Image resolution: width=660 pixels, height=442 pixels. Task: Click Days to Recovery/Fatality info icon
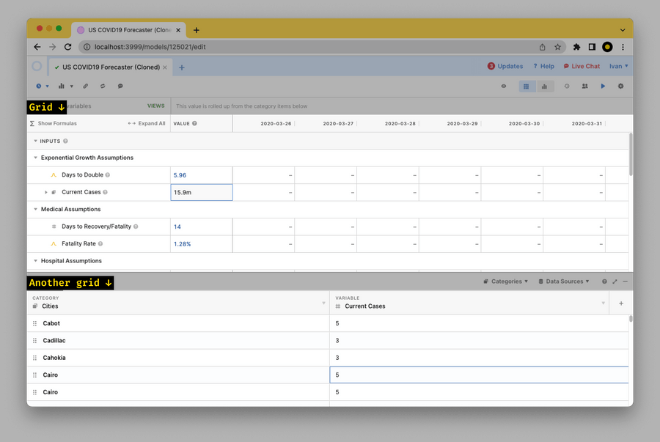click(136, 226)
